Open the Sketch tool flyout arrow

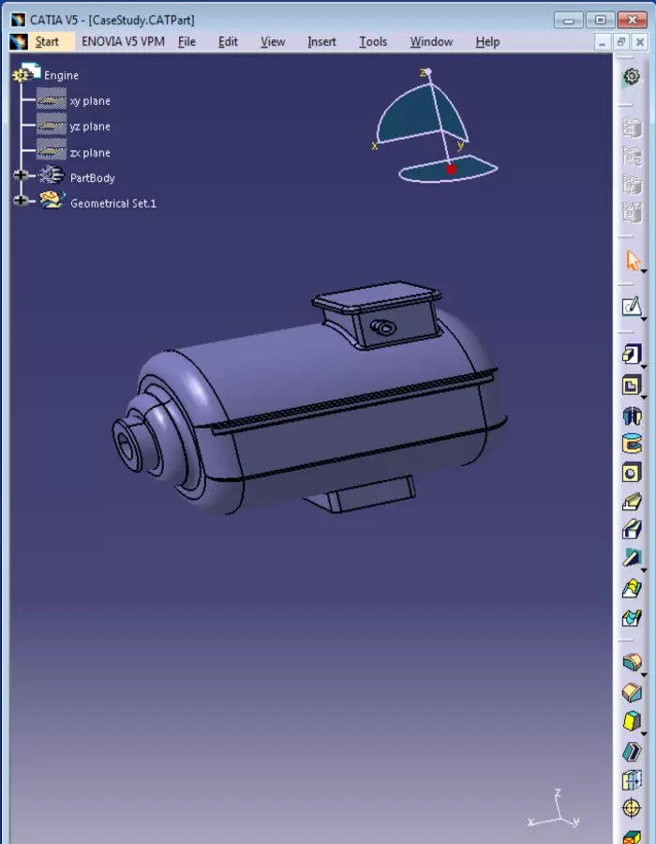[x=644, y=318]
